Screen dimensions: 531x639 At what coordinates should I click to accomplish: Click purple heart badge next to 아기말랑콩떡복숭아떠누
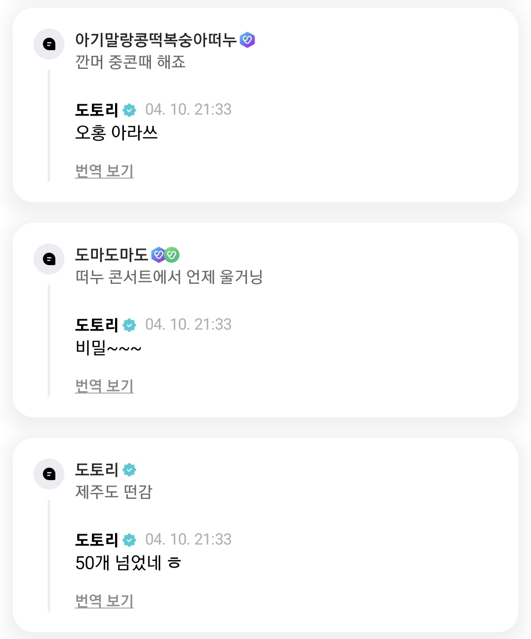247,40
